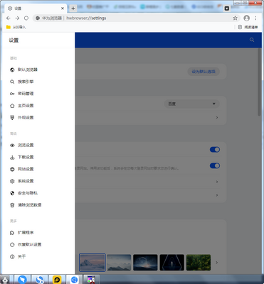Open the 百度 search engine dropdown

coord(191,104)
